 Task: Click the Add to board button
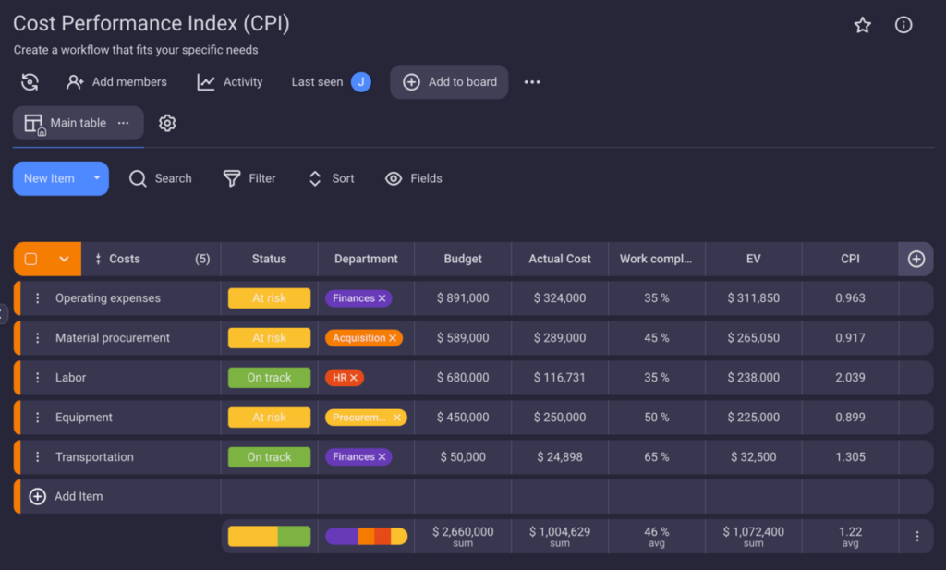point(449,81)
